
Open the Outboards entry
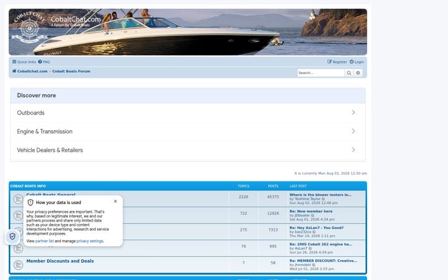pyautogui.click(x=188, y=113)
